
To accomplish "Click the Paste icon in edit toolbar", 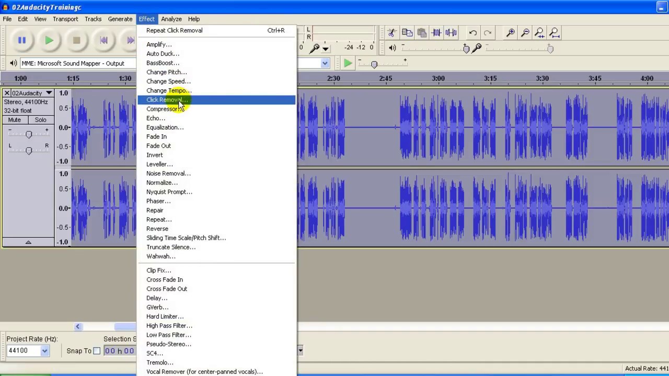I will tap(422, 32).
